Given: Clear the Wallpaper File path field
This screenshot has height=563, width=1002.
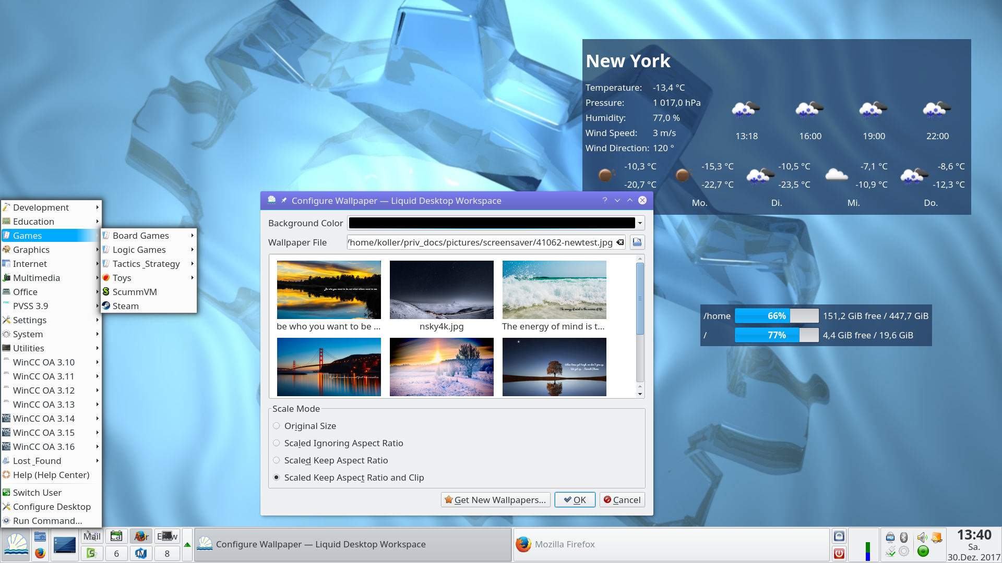Looking at the screenshot, I should pos(620,242).
